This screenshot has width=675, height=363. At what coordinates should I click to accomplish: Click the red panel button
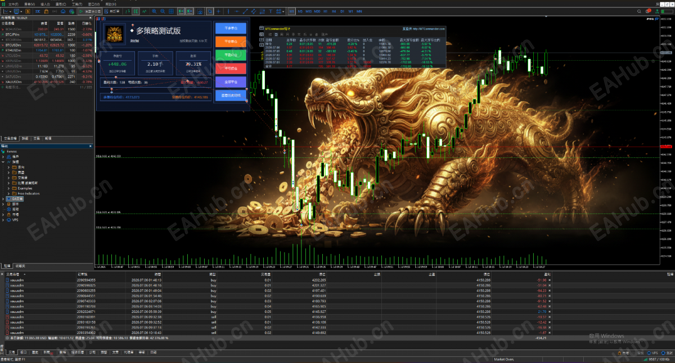(x=231, y=68)
